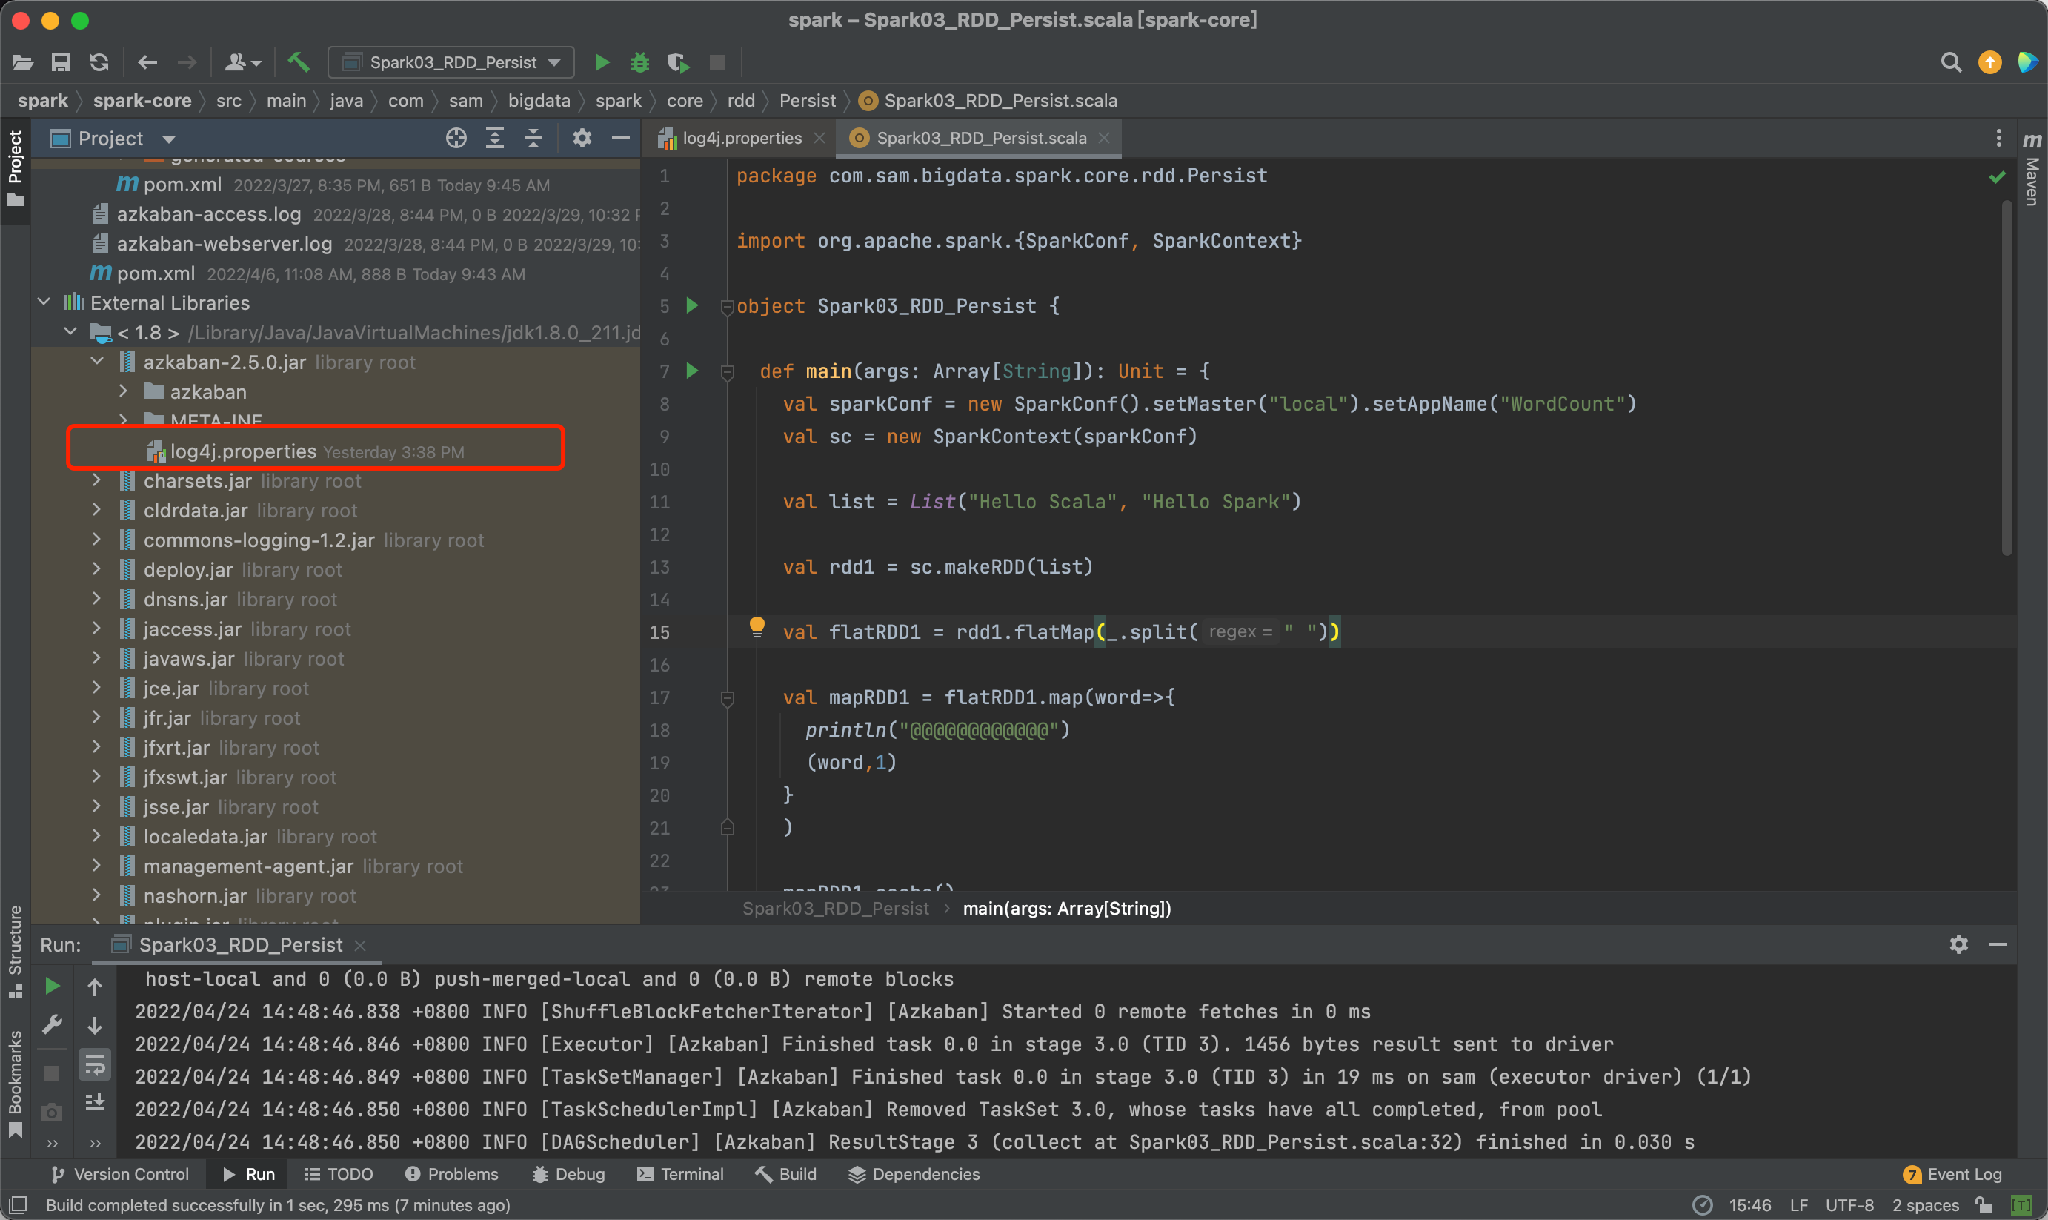
Task: Click the Stop square icon in main toolbar
Action: click(717, 62)
